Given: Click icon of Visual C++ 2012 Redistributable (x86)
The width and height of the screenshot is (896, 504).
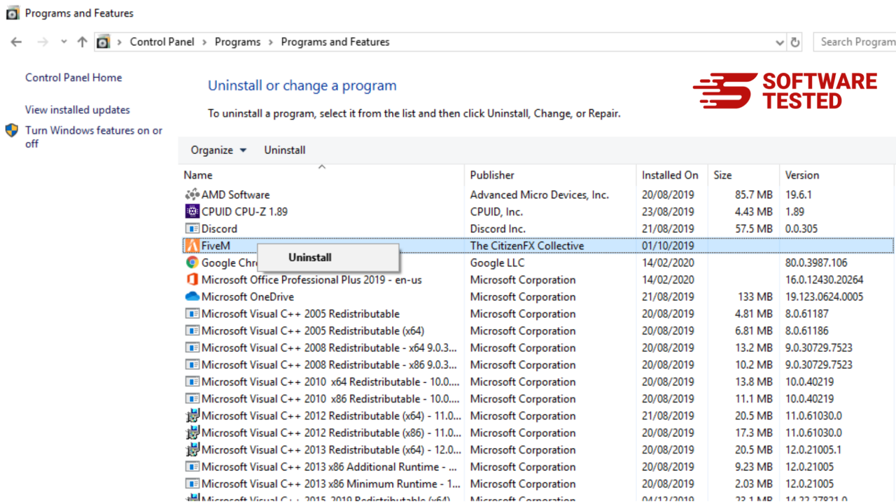Looking at the screenshot, I should click(192, 433).
